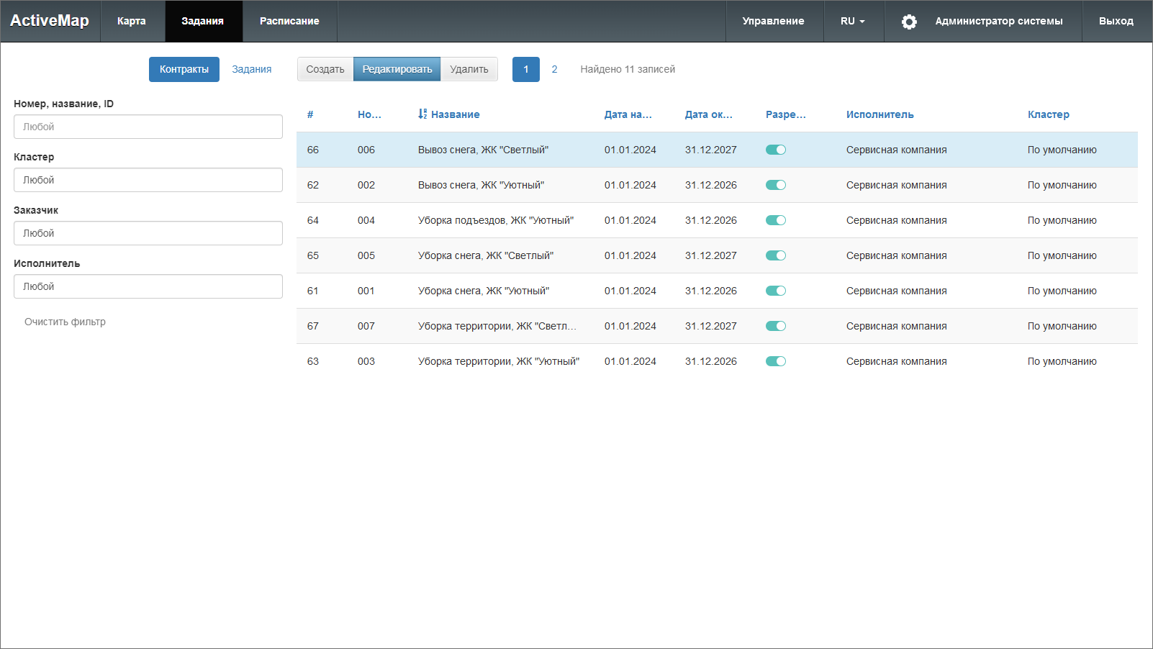Focus the Номер, название, ID input
Image resolution: width=1153 pixels, height=649 pixels.
pos(148,127)
